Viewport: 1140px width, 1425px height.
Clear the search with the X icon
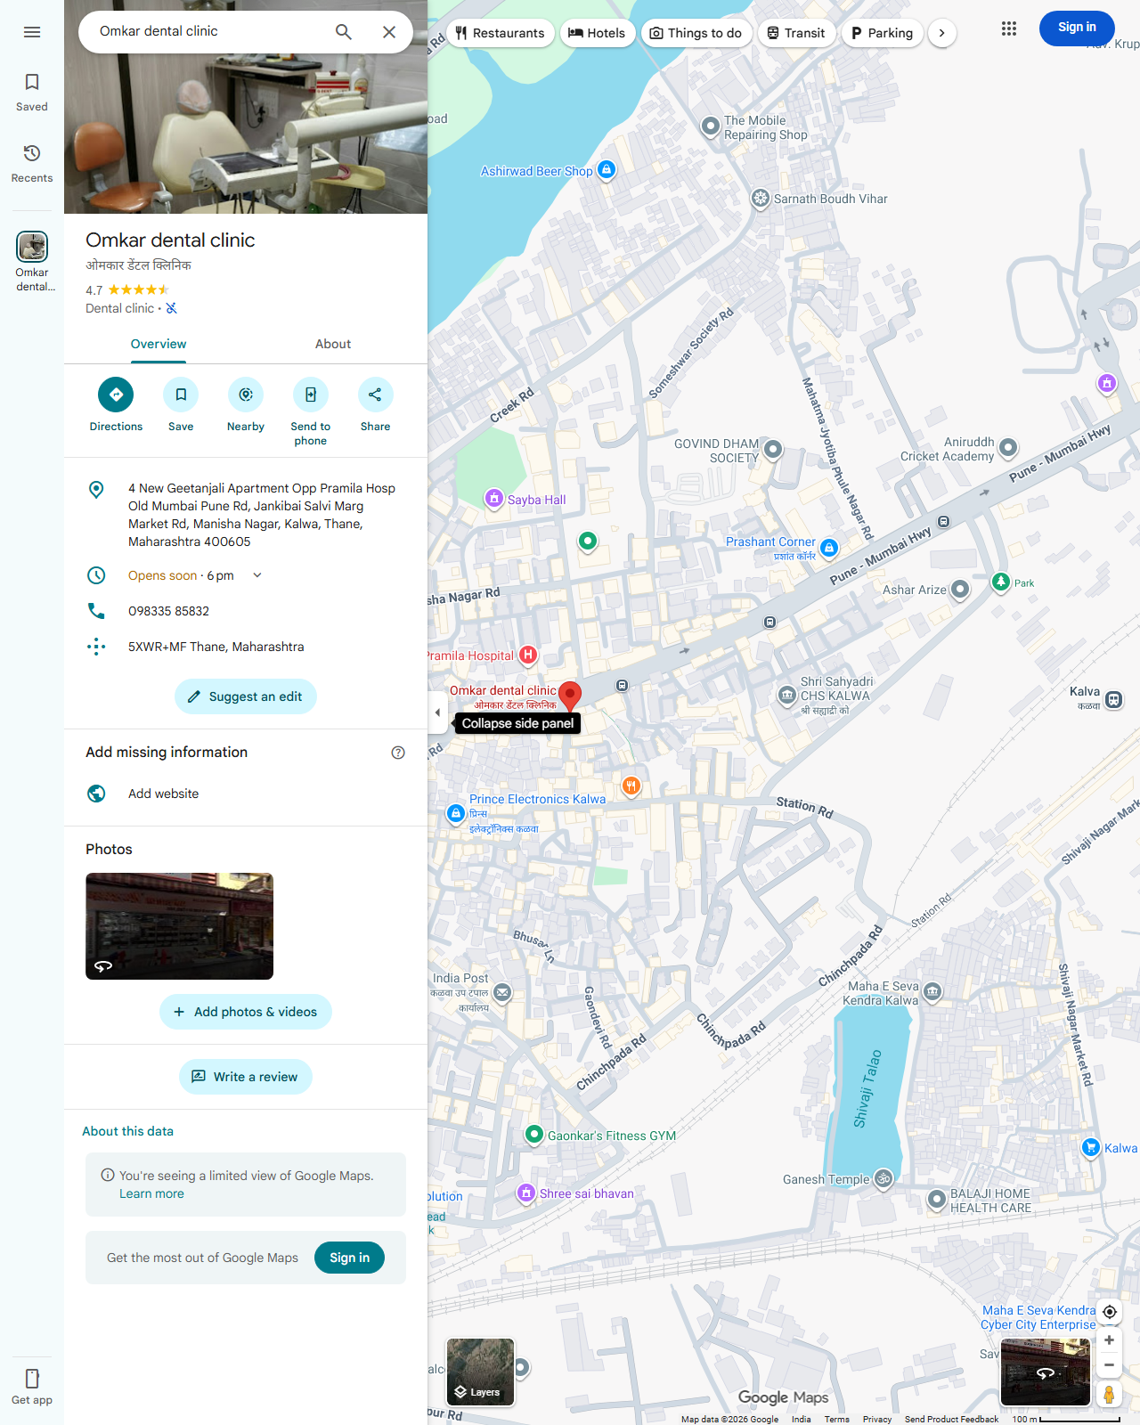389,32
